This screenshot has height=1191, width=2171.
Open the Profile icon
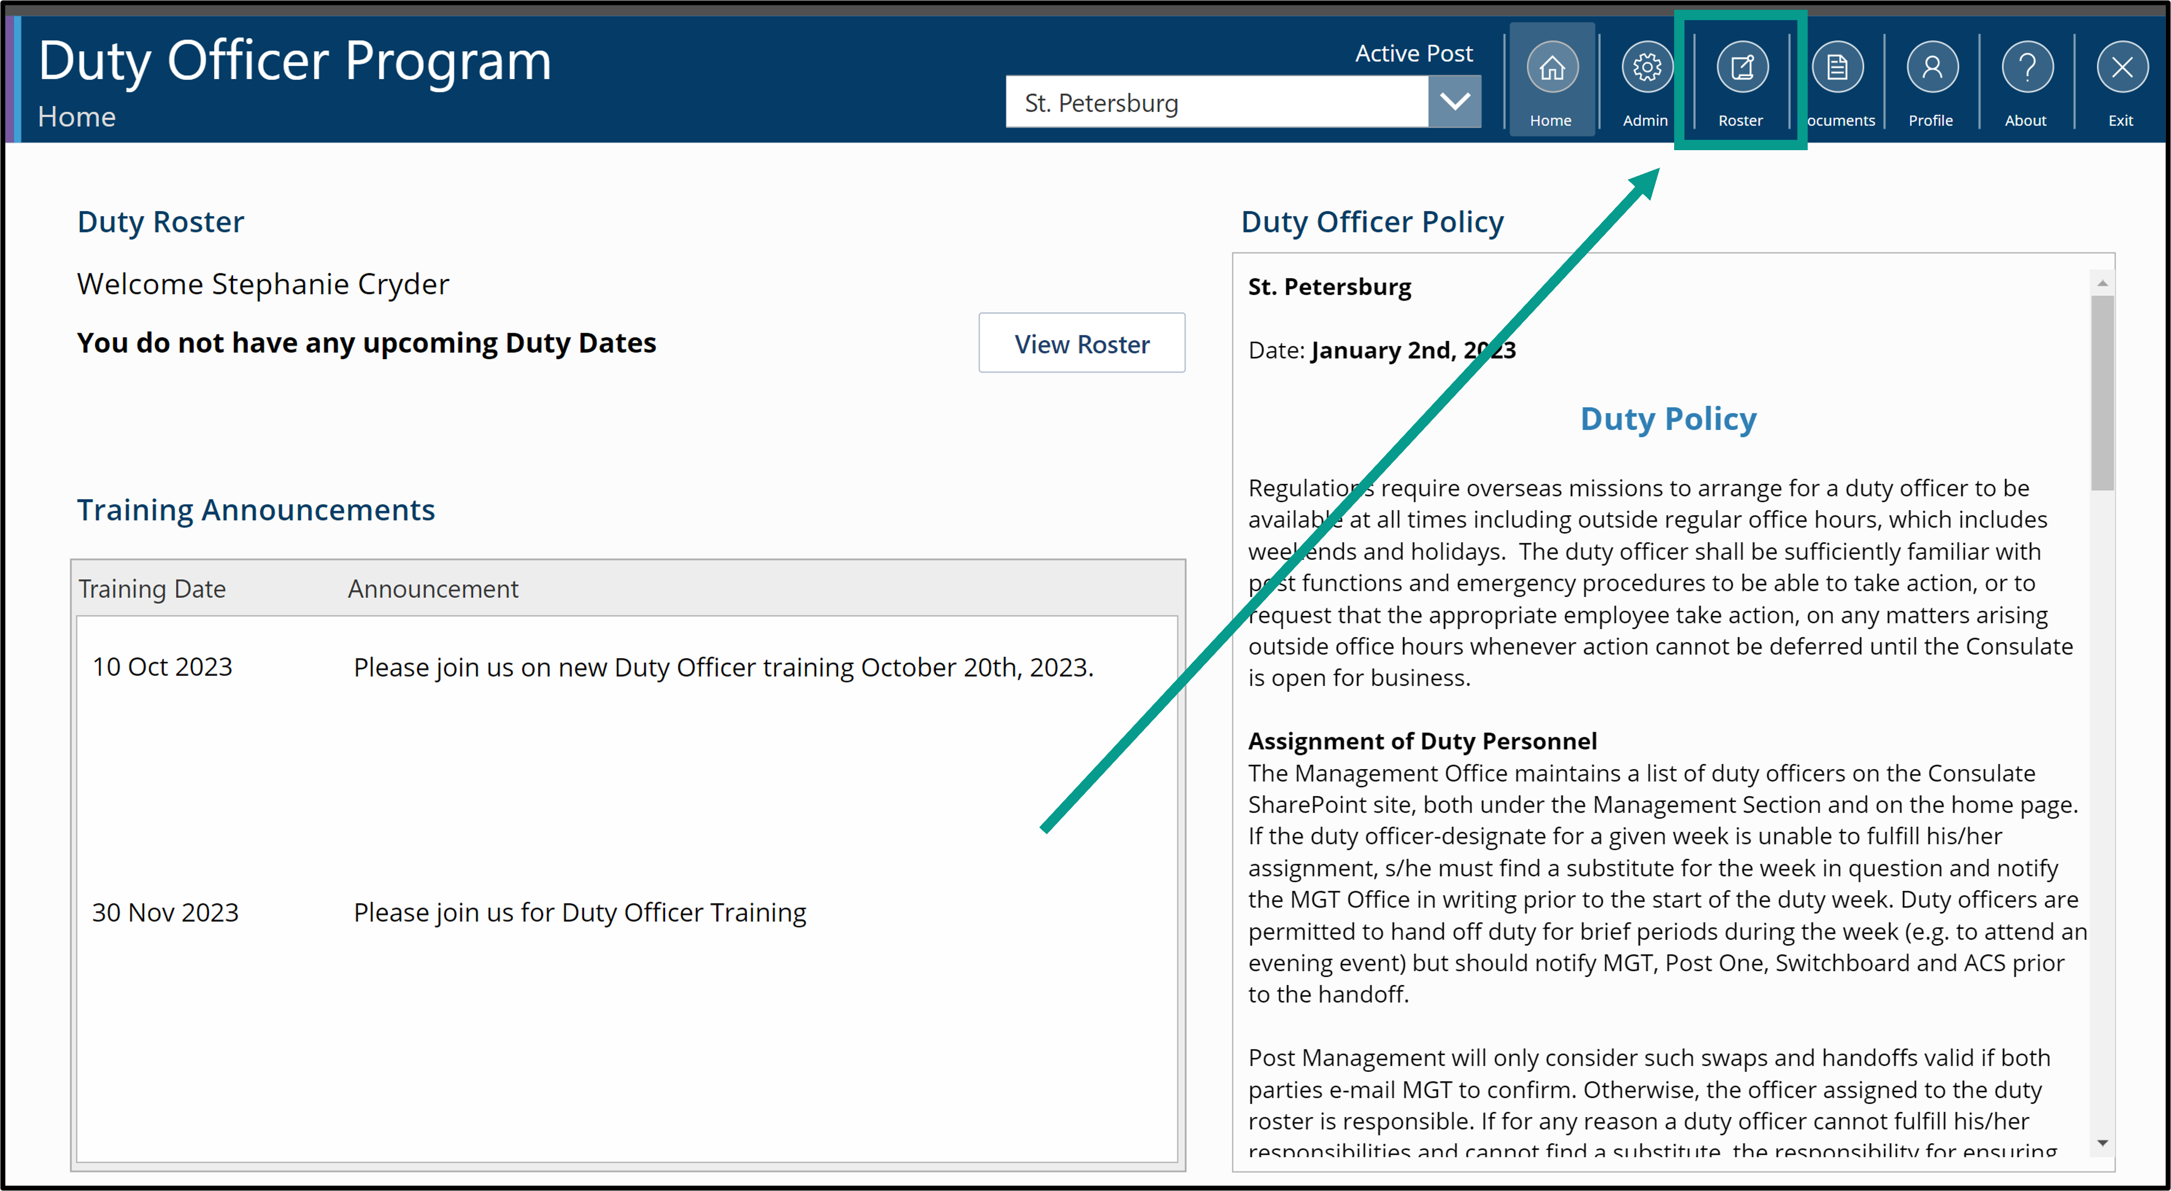pyautogui.click(x=1931, y=68)
